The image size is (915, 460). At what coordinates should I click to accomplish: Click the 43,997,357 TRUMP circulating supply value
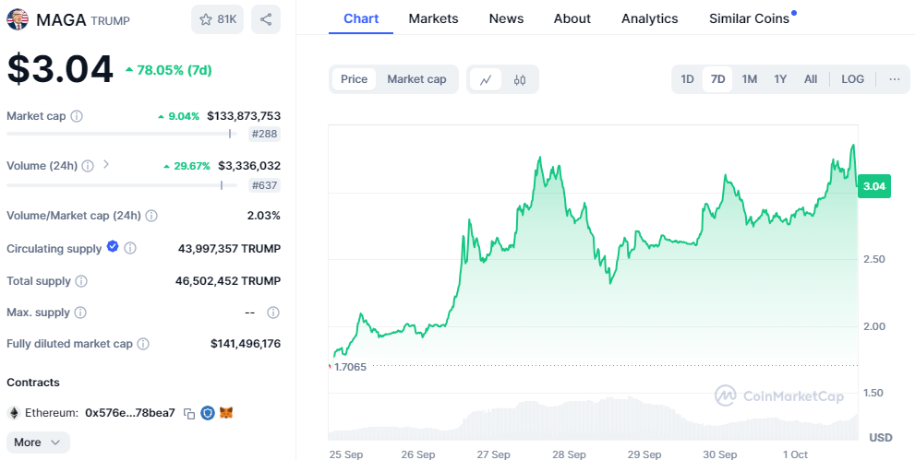click(229, 249)
